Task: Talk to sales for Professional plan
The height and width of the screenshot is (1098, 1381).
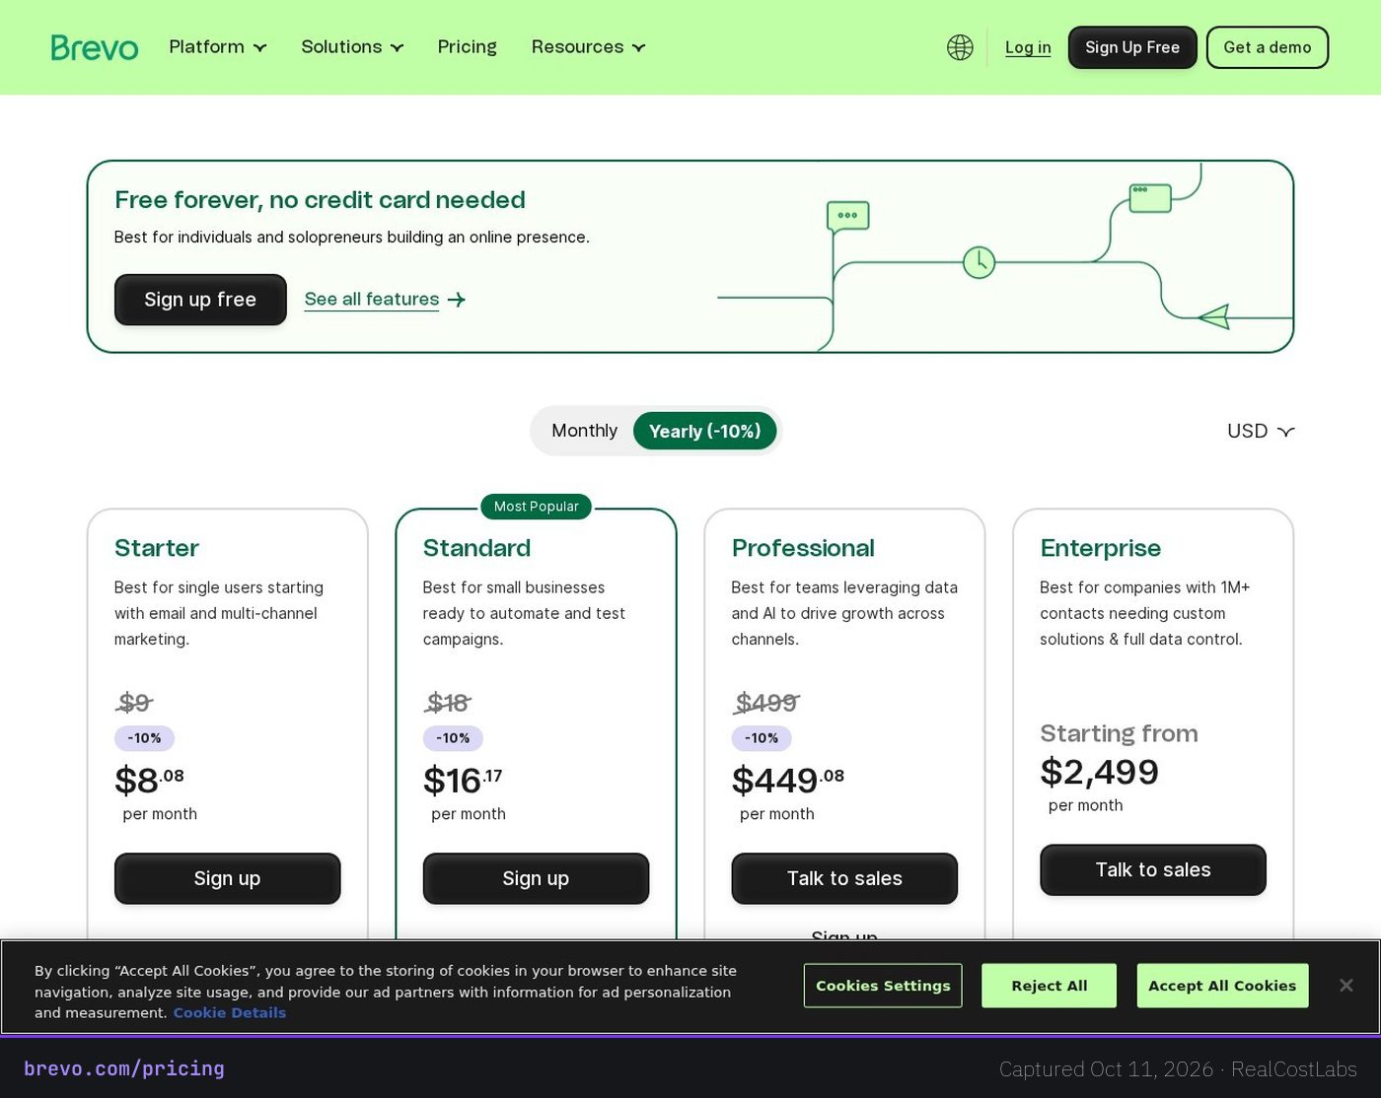Action: [844, 878]
